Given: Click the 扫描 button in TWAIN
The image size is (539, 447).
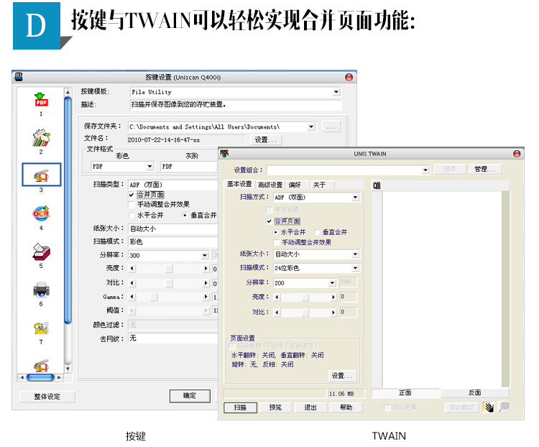Looking at the screenshot, I should [x=240, y=407].
